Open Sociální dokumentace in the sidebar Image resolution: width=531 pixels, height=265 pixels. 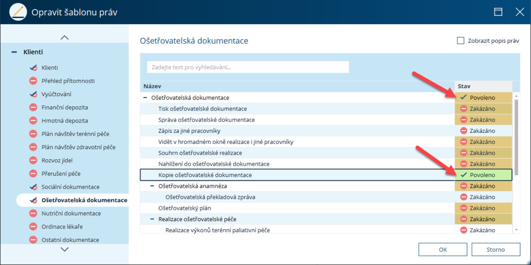(x=70, y=187)
